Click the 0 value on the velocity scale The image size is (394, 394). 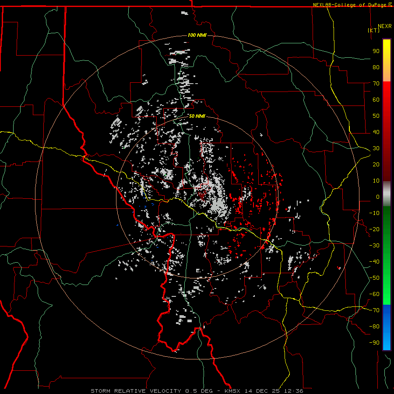378,197
